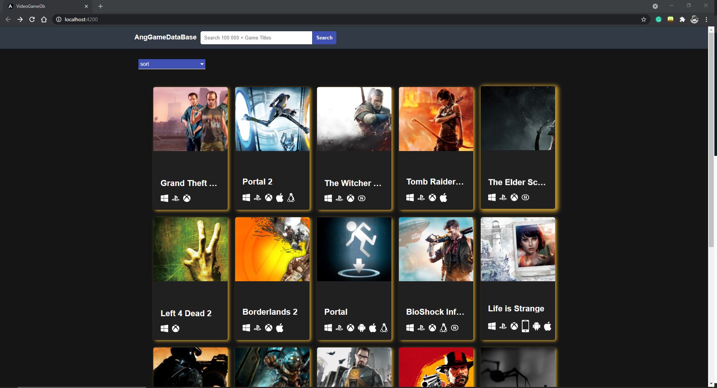Click the Android icon on Life is Strange card

coord(537,326)
